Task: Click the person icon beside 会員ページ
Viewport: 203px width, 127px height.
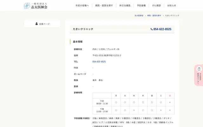Action: (x=36, y=24)
